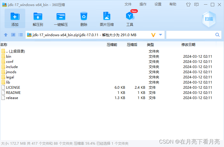Click the conf folder icon
The width and height of the screenshot is (224, 147).
(3, 61)
